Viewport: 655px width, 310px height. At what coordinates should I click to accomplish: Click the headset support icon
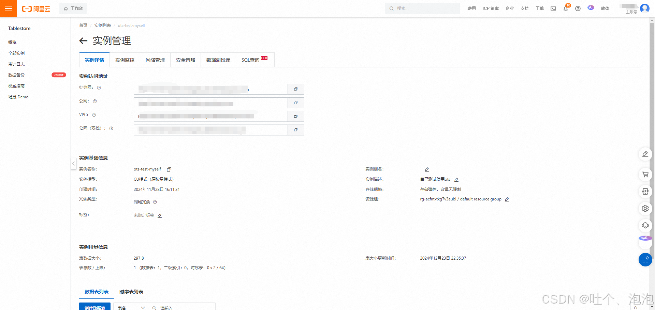pos(645,226)
